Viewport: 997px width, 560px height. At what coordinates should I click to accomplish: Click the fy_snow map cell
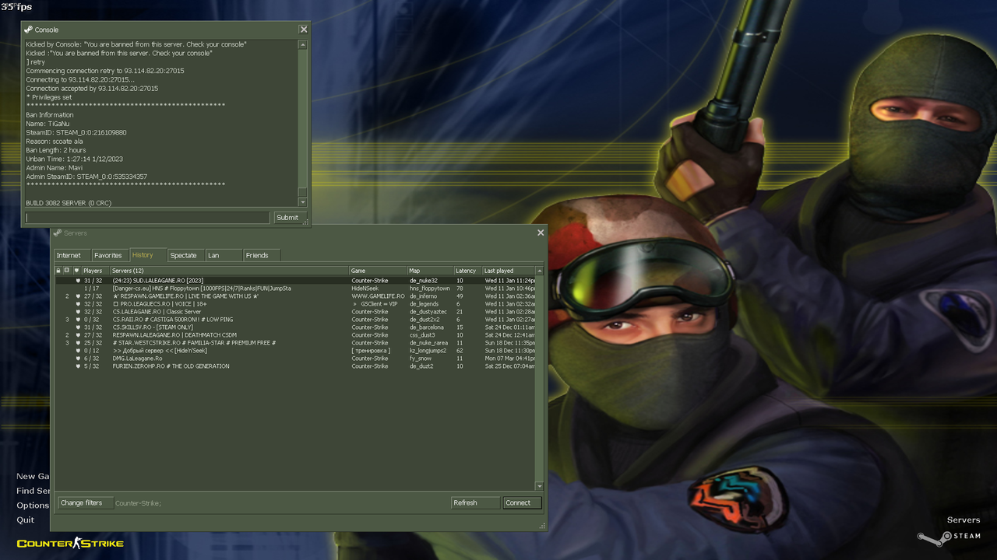coord(421,358)
